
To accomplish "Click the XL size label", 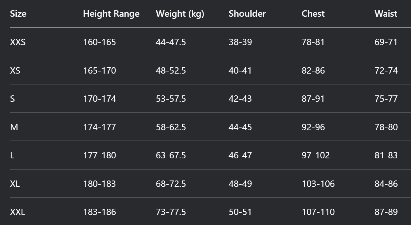I will point(15,184).
